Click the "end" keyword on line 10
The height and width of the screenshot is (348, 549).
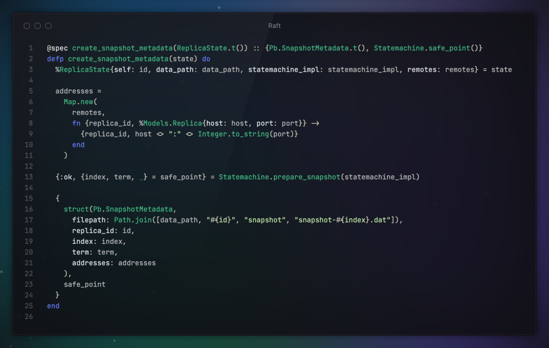pyautogui.click(x=78, y=145)
